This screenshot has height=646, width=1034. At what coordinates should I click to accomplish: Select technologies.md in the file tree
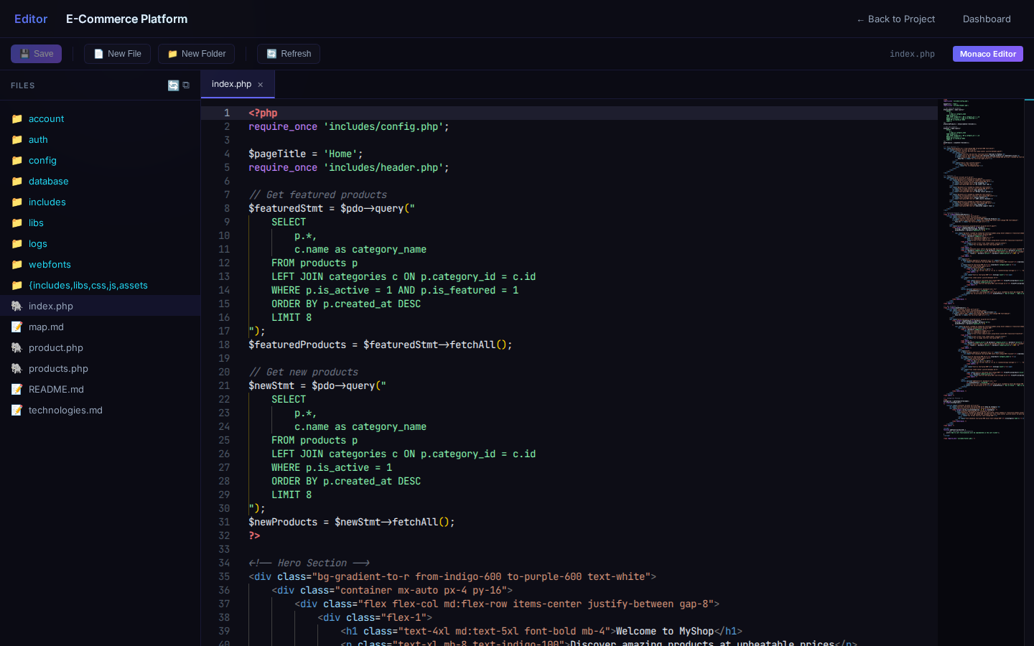tap(65, 410)
